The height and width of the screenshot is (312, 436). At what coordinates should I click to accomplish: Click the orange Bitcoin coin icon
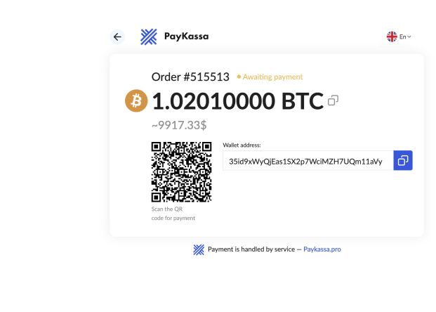pos(136,100)
